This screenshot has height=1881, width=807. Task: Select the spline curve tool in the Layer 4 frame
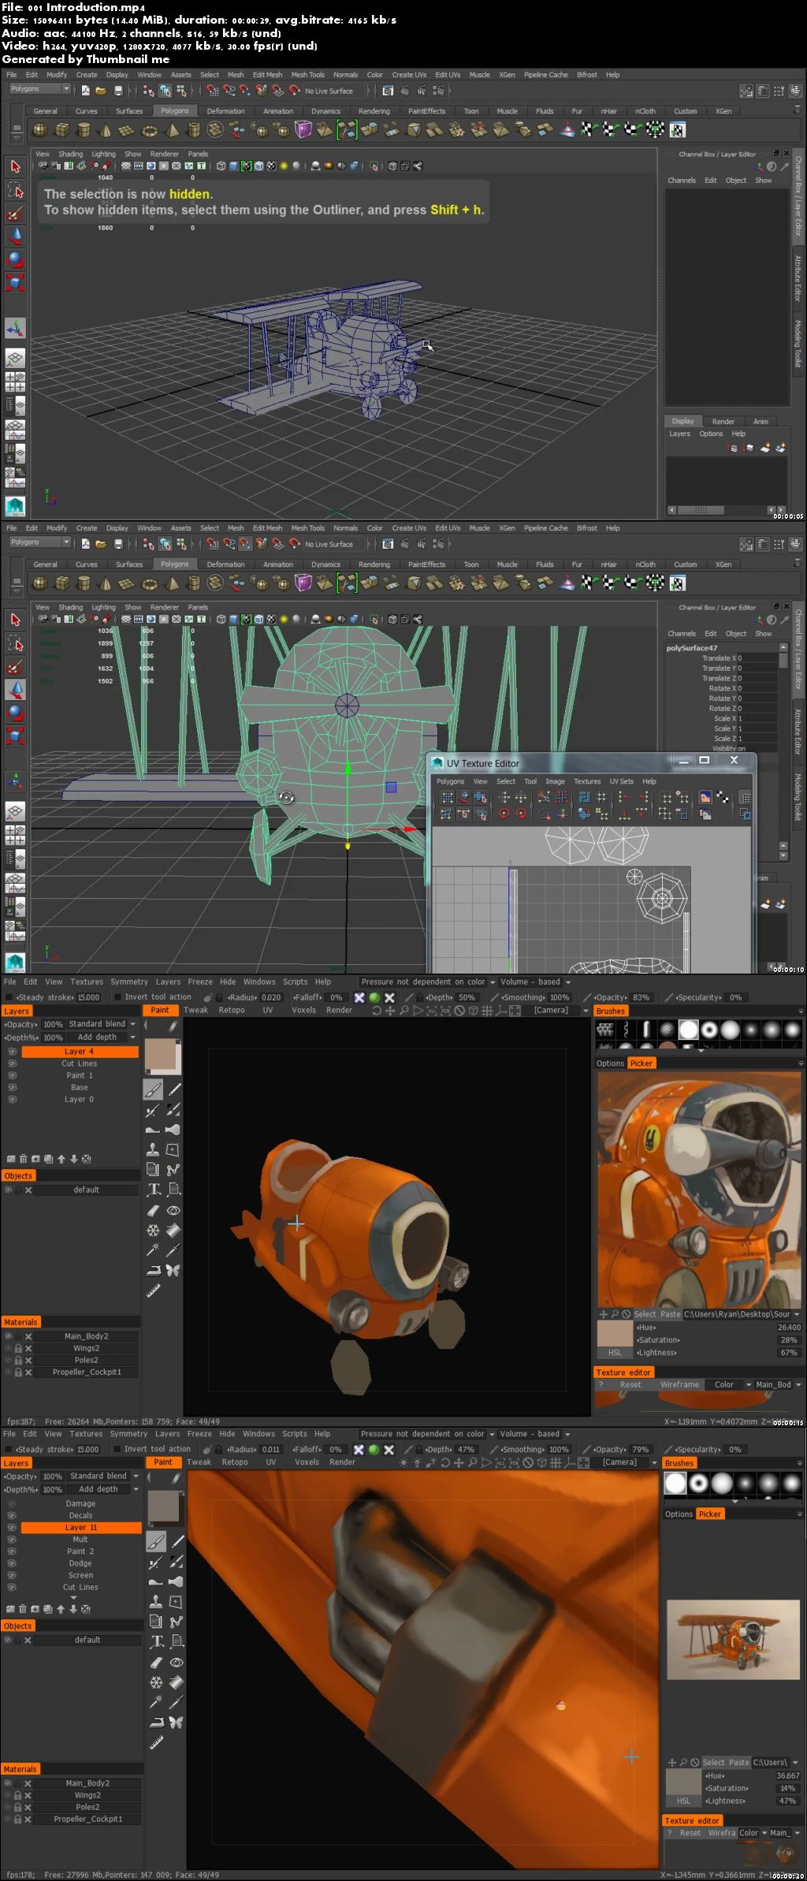[x=173, y=1170]
